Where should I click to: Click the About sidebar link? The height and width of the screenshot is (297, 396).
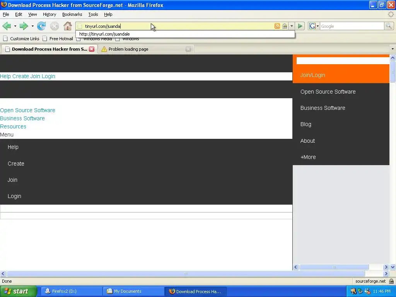[307, 141]
